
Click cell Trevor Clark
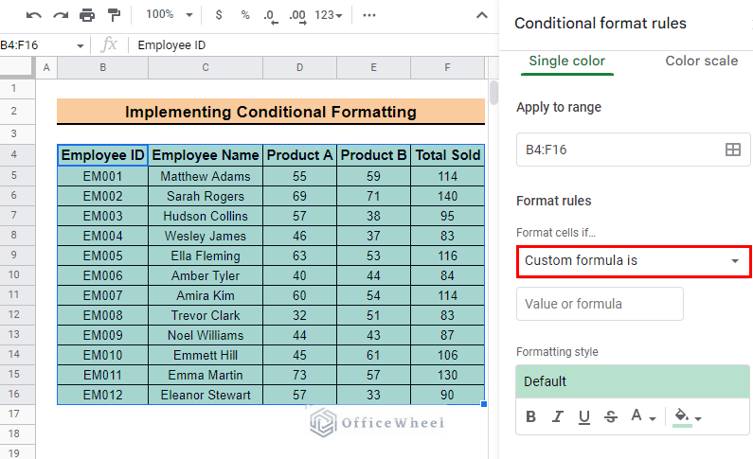click(x=206, y=315)
